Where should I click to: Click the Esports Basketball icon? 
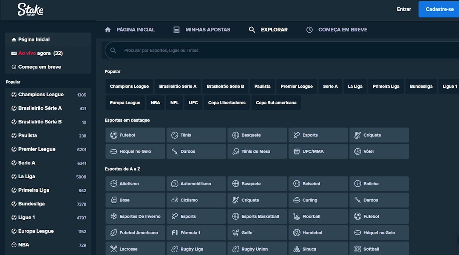click(235, 216)
